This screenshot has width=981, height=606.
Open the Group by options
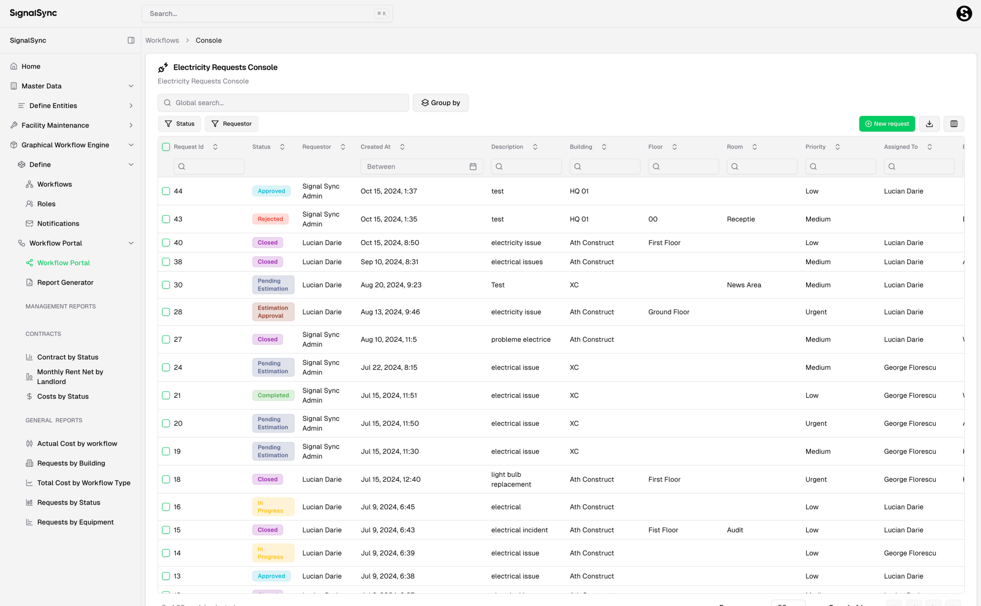tap(440, 103)
